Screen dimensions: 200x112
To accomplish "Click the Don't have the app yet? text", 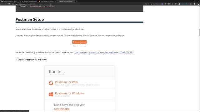I will coord(69,105).
